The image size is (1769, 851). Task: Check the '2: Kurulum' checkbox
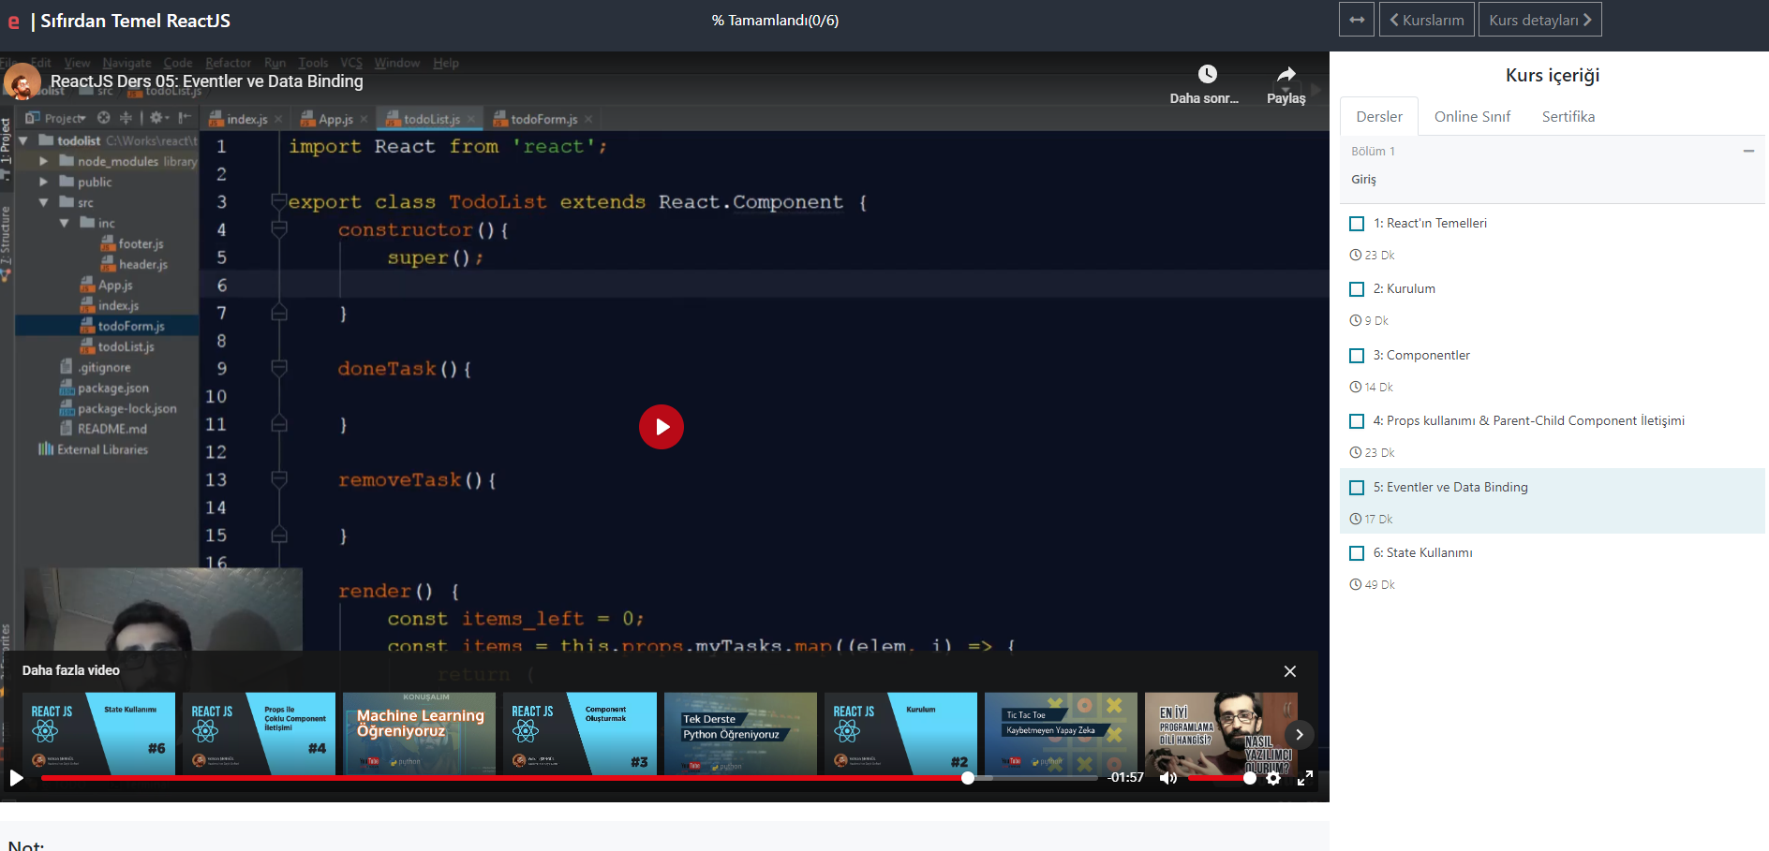pos(1357,289)
